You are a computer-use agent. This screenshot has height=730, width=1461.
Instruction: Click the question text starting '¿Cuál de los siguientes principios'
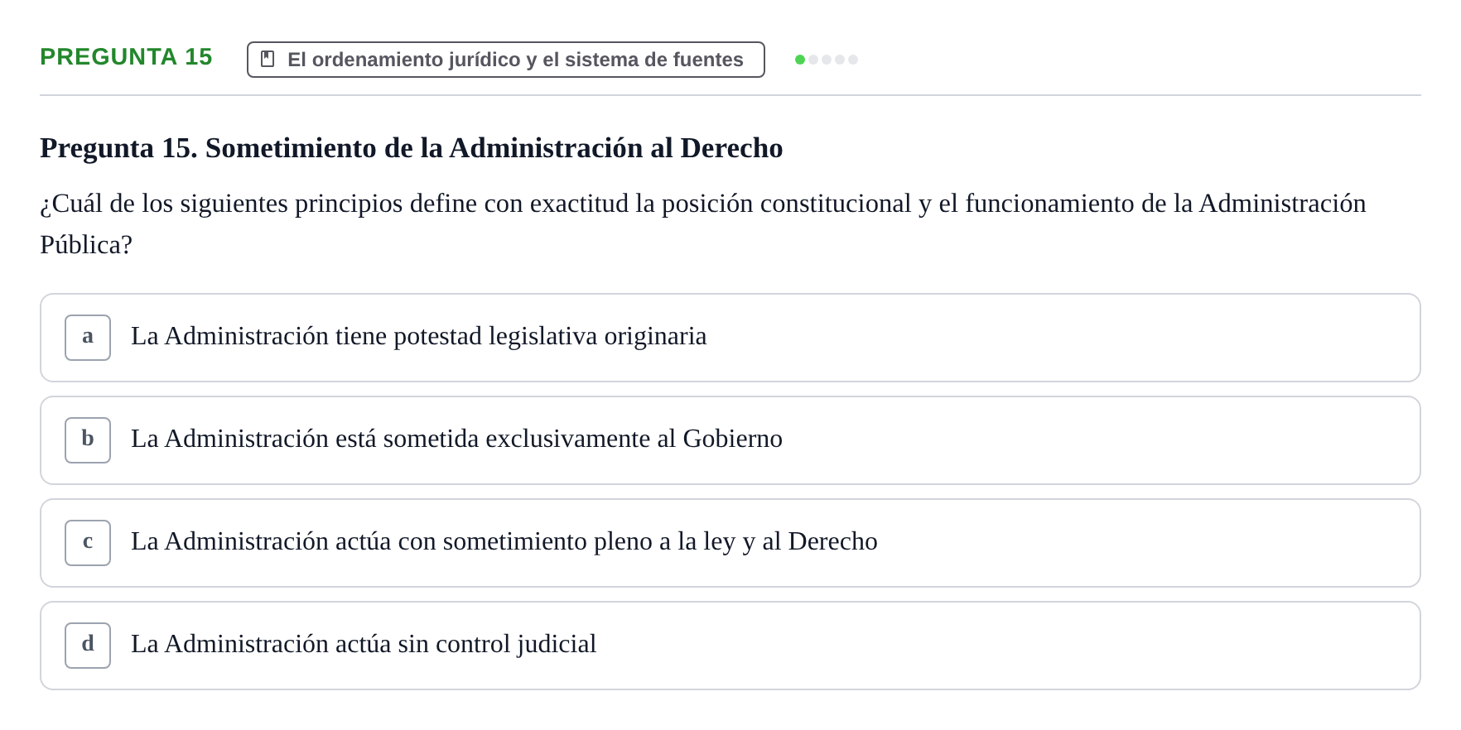pyautogui.click(x=703, y=223)
